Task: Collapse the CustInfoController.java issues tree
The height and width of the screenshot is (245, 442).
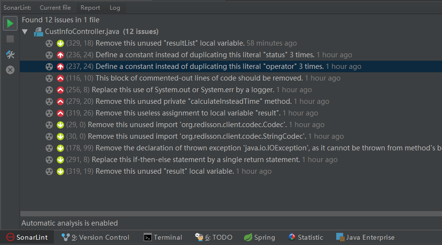Action: pos(25,32)
